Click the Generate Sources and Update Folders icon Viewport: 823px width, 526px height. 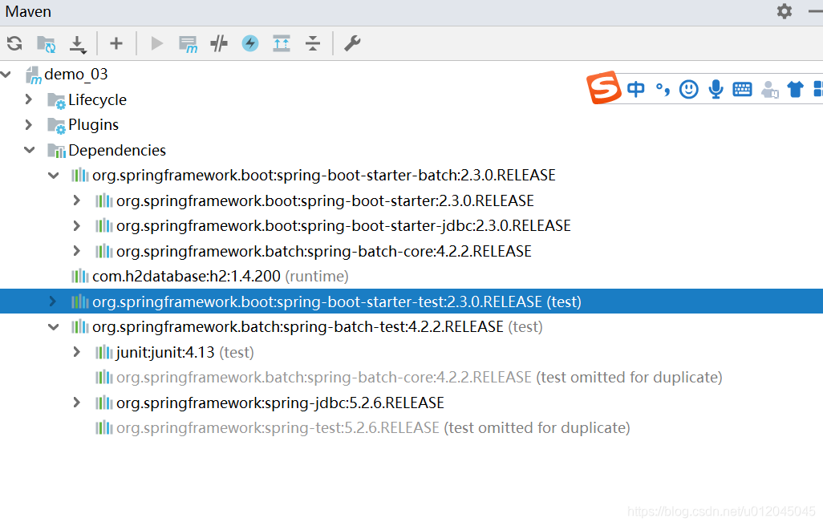(x=44, y=43)
